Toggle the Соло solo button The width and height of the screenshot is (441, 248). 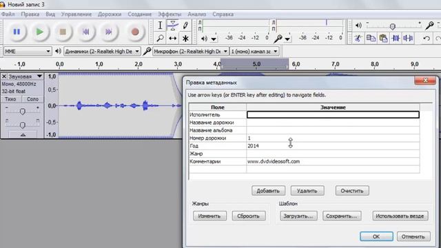point(32,99)
